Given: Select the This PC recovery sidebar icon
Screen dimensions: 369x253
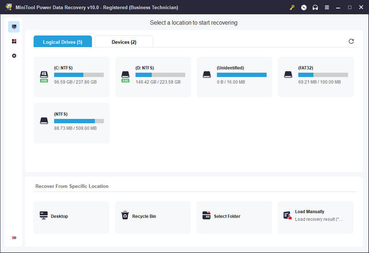Looking at the screenshot, I should [x=14, y=27].
